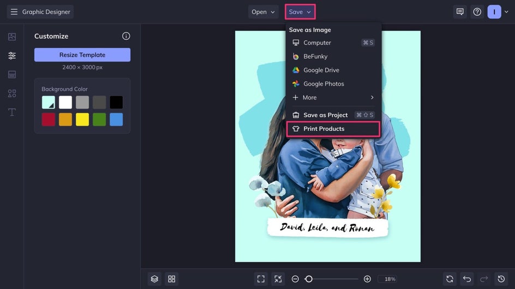Image resolution: width=515 pixels, height=289 pixels.
Task: Click the user profile avatar
Action: tap(494, 12)
